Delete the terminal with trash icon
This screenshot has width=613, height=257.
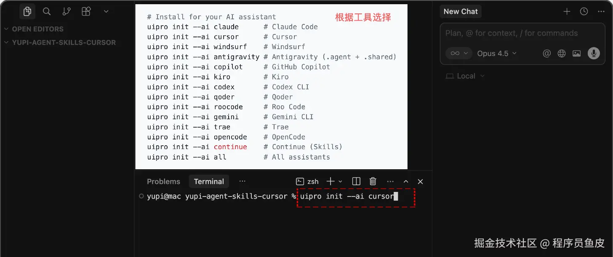[373, 181]
